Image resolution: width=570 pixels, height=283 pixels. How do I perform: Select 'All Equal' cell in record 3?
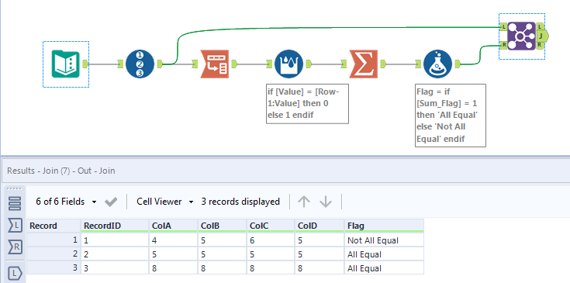pyautogui.click(x=384, y=268)
